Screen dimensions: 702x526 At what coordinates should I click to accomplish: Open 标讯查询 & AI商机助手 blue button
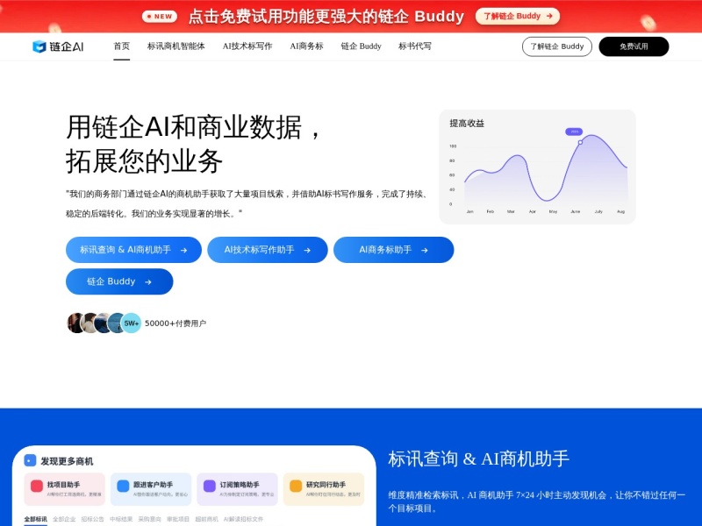133,250
